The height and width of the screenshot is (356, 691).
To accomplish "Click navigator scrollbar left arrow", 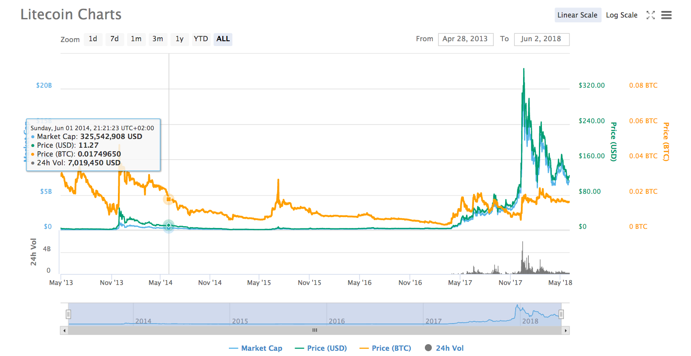I will click(x=64, y=331).
